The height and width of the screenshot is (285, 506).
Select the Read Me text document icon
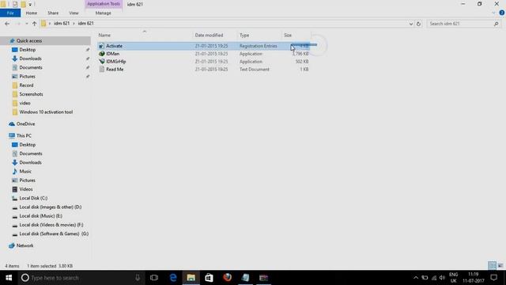pyautogui.click(x=102, y=69)
